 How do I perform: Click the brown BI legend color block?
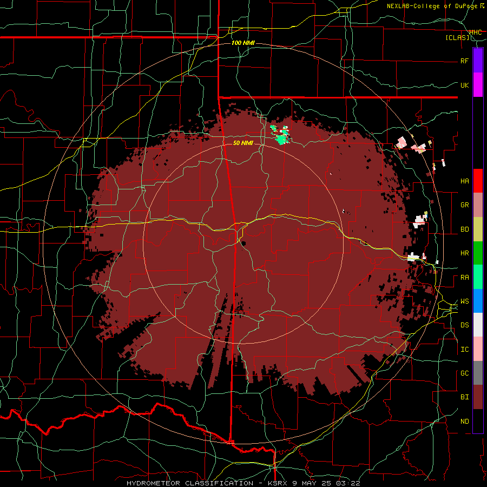(x=478, y=397)
